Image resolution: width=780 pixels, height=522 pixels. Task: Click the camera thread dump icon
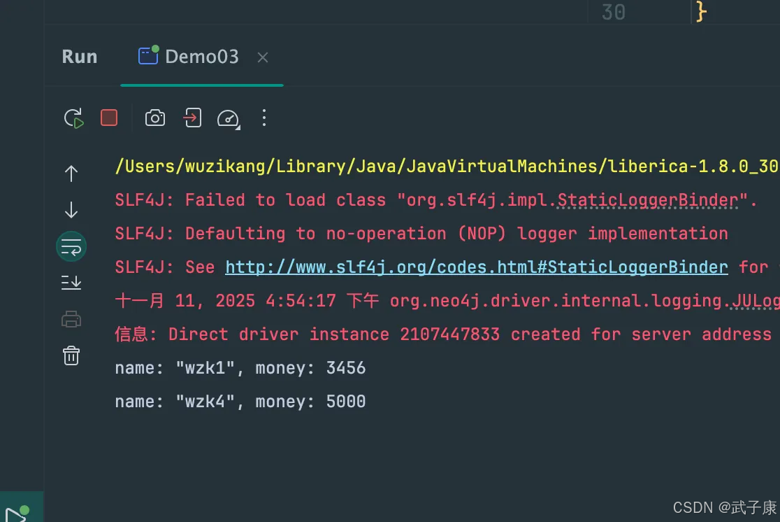coord(155,118)
